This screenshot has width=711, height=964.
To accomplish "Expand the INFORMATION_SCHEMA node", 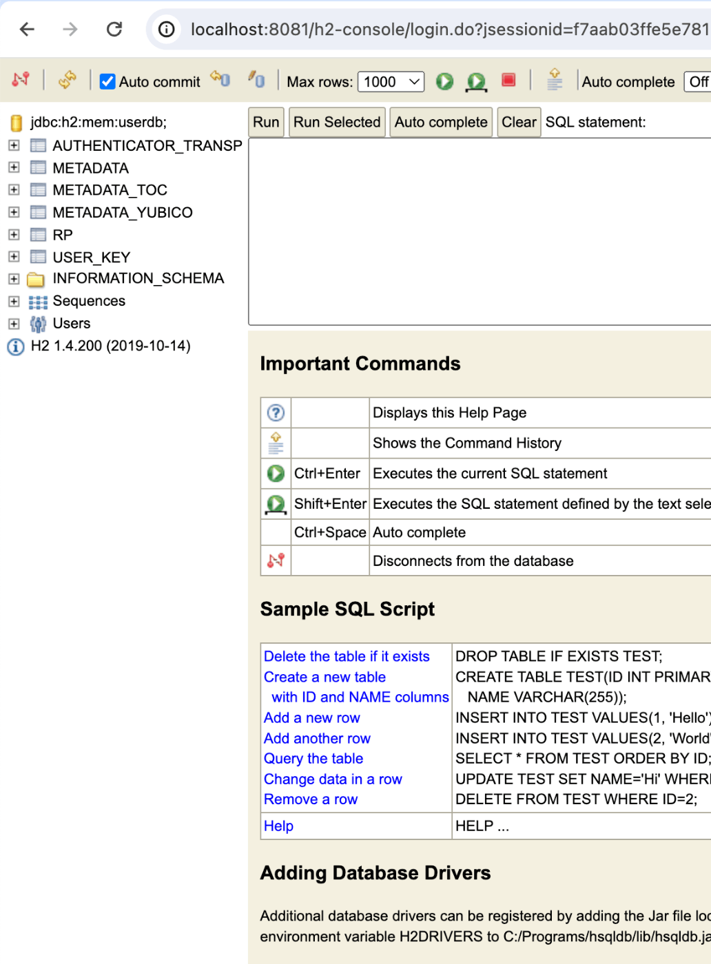I will pos(14,279).
